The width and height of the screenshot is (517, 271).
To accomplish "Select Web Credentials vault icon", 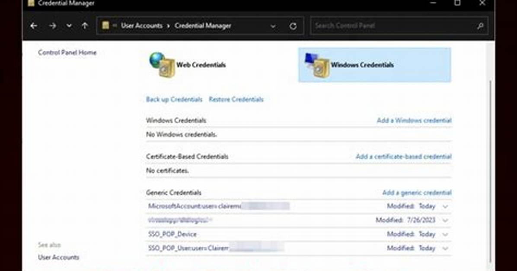I will [x=162, y=65].
